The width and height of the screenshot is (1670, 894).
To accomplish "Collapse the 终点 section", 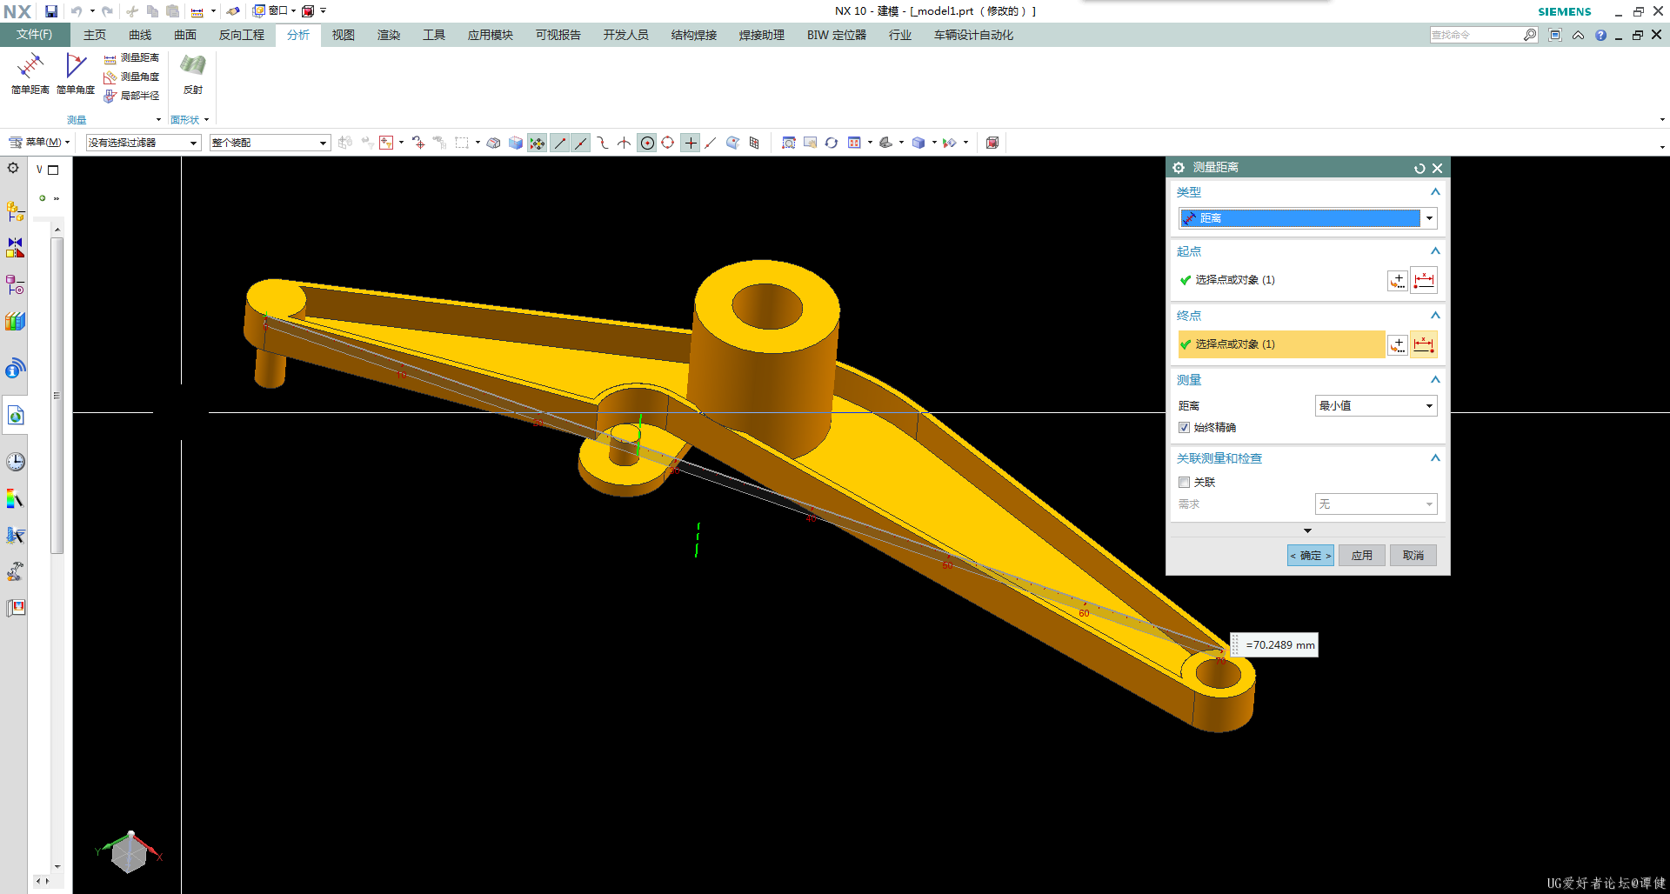I will point(1435,316).
